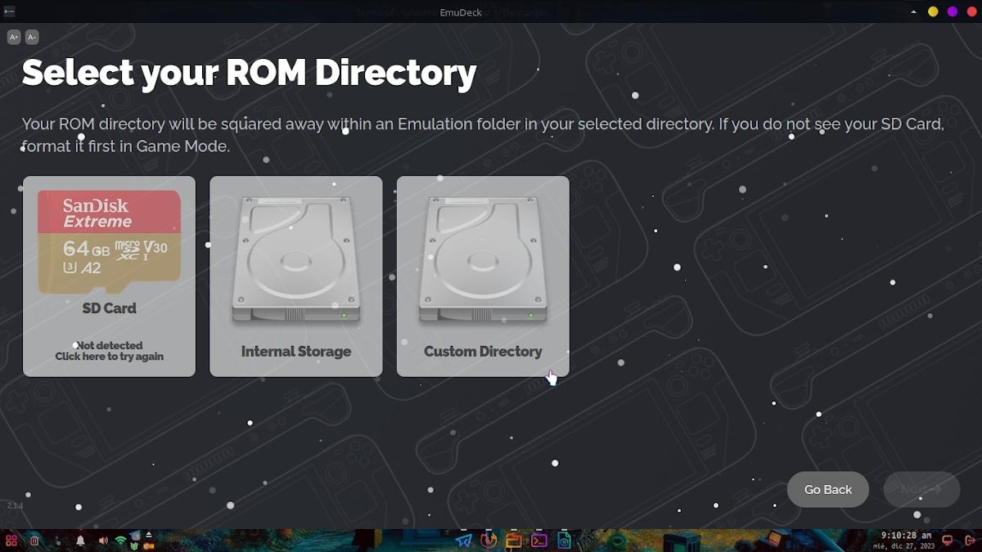Image resolution: width=982 pixels, height=552 pixels.
Task: Increase font size with A+ button
Action: tap(14, 37)
